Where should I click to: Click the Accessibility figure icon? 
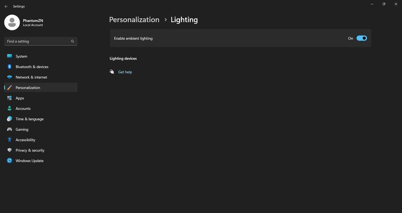click(x=9, y=140)
